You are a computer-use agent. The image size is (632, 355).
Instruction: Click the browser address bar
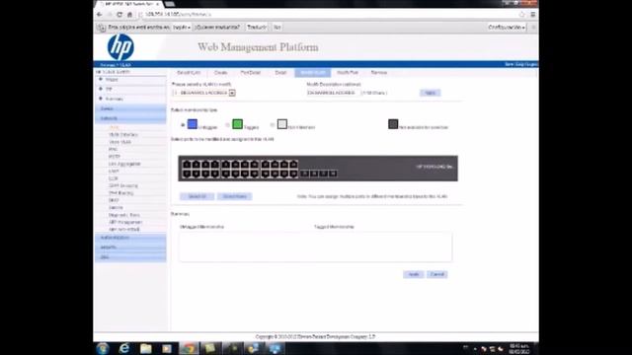point(329,15)
